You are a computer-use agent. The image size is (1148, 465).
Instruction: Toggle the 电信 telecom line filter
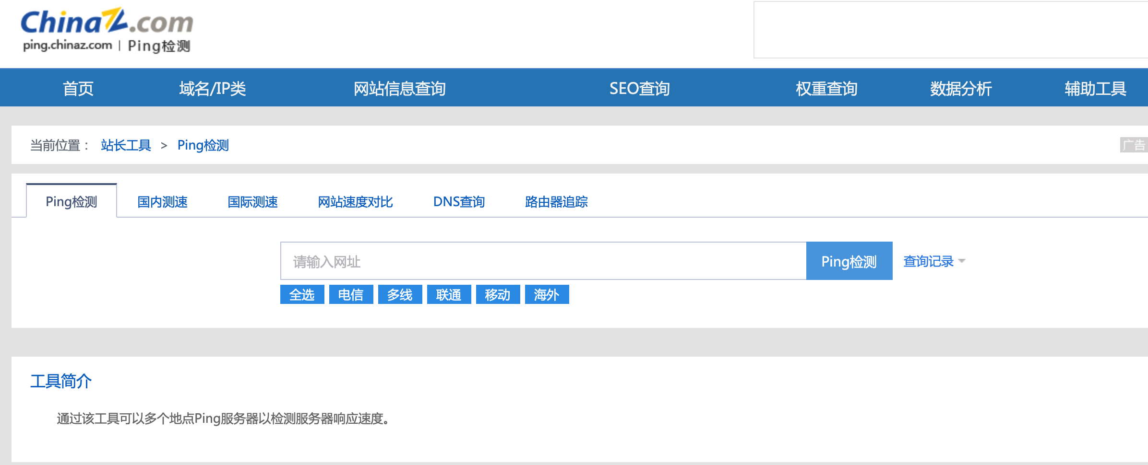point(351,294)
